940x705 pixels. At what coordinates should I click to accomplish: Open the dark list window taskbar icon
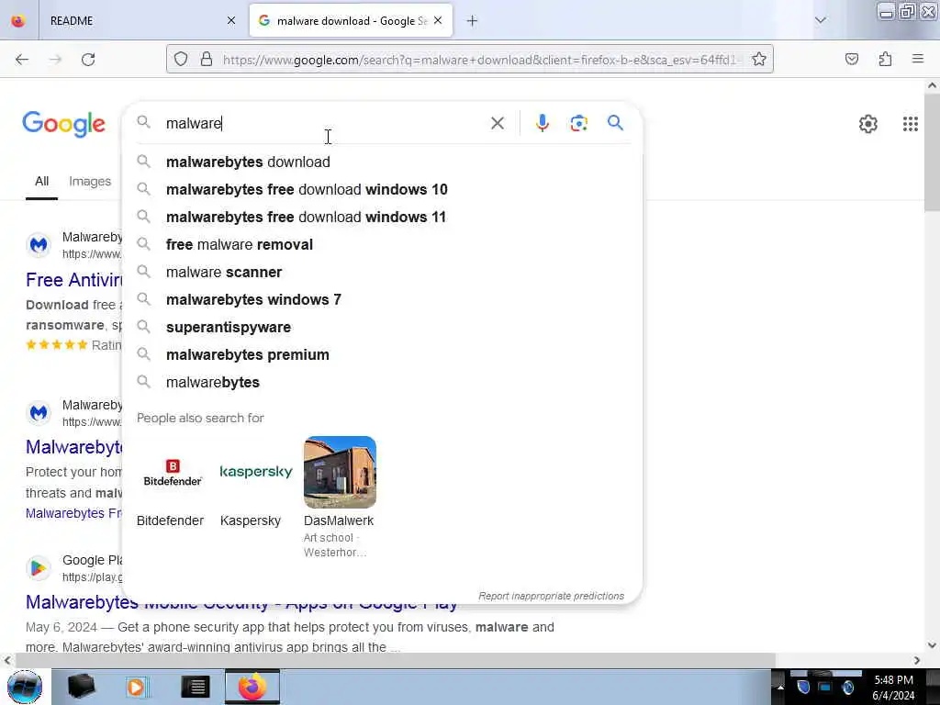(196, 687)
